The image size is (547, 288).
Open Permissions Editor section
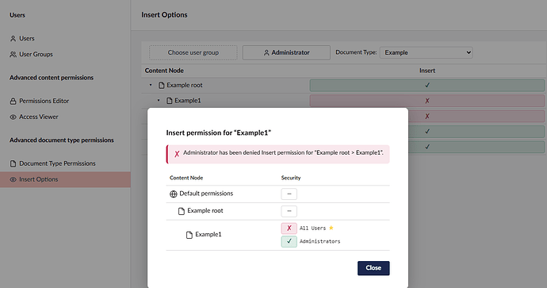click(x=44, y=101)
